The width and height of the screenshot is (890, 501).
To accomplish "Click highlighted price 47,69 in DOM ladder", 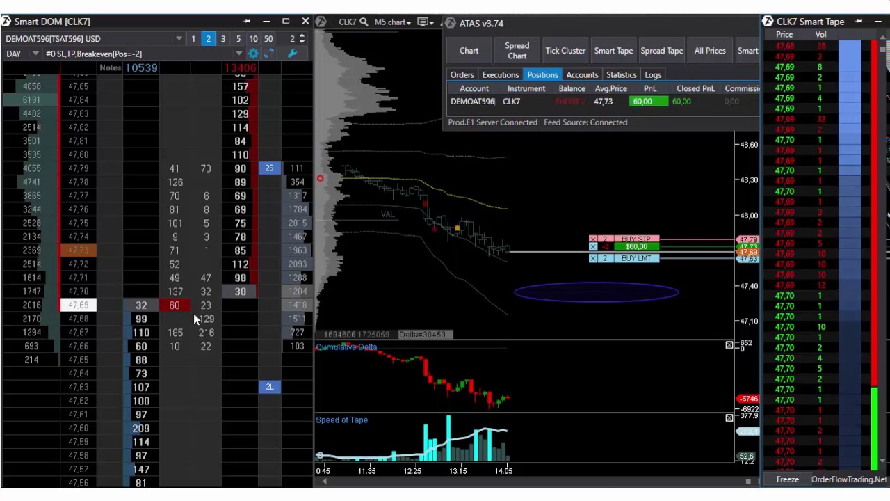I will tap(79, 305).
